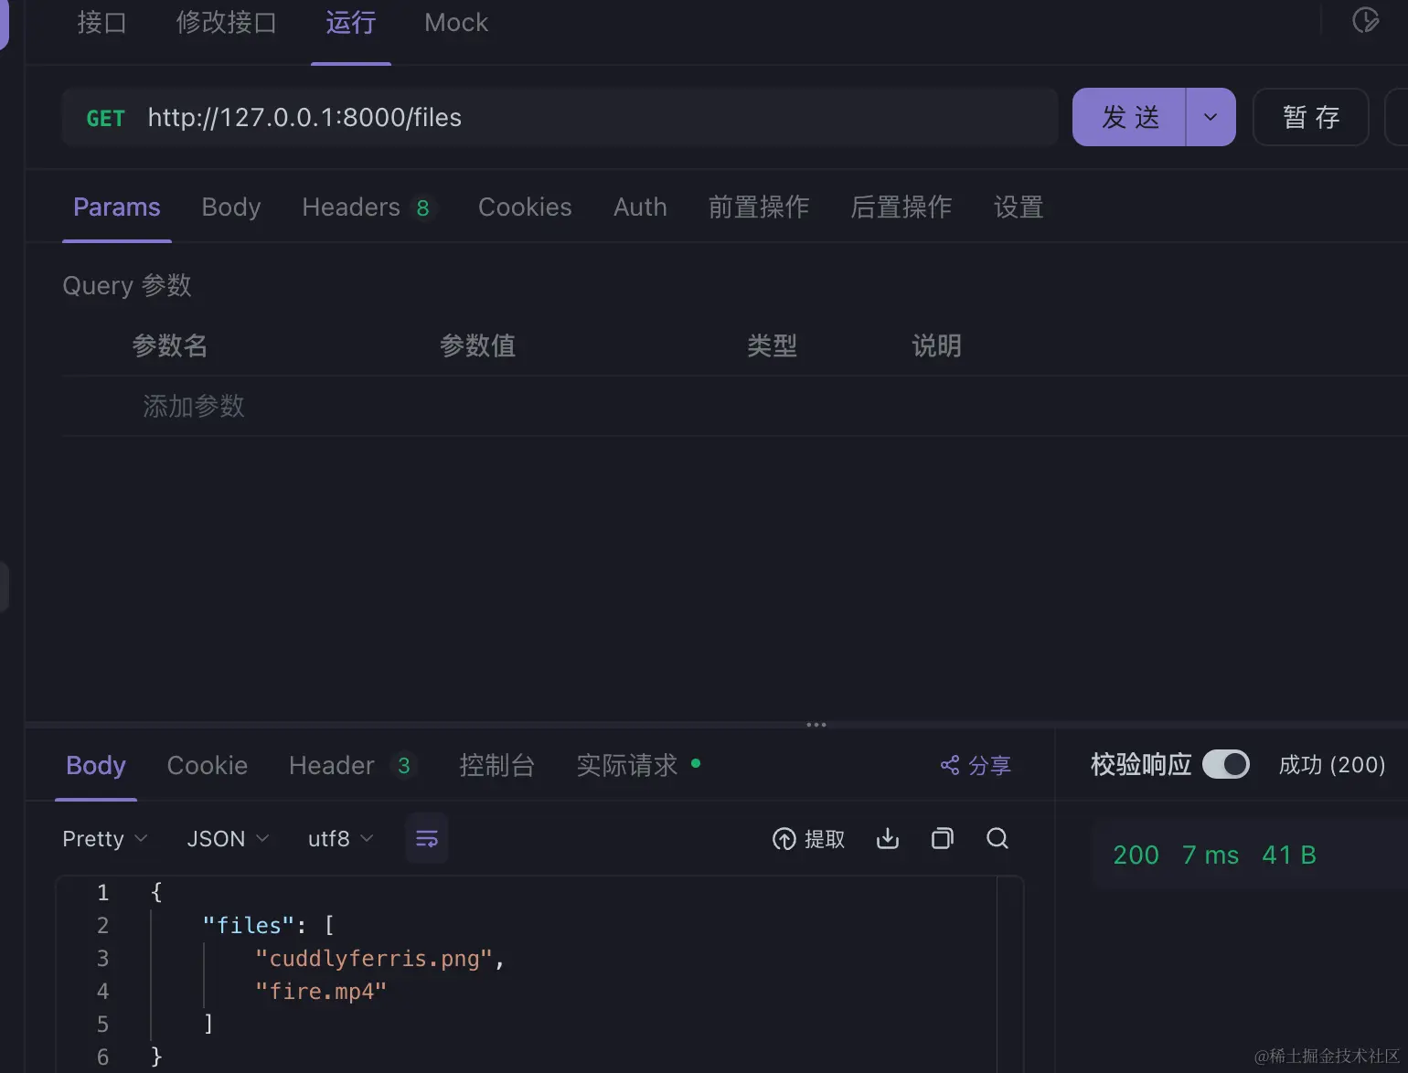1408x1073 pixels.
Task: Click the 类型 column header
Action: (x=773, y=345)
